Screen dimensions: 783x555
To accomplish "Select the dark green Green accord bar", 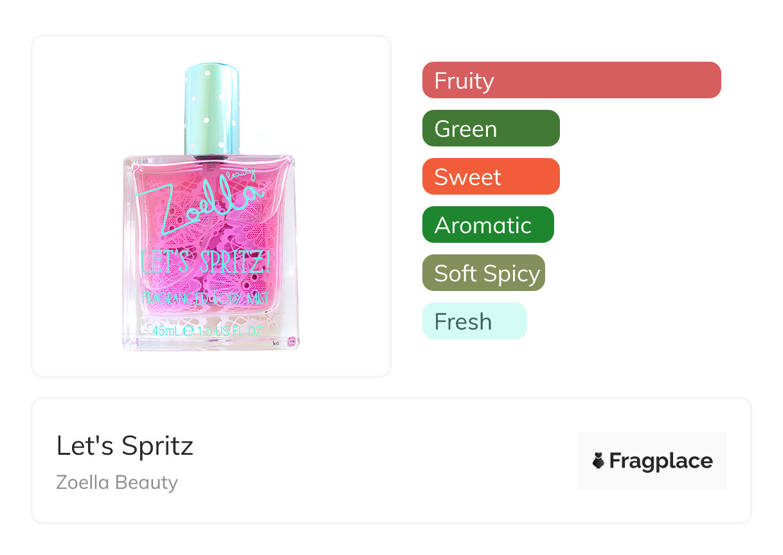I will [491, 128].
